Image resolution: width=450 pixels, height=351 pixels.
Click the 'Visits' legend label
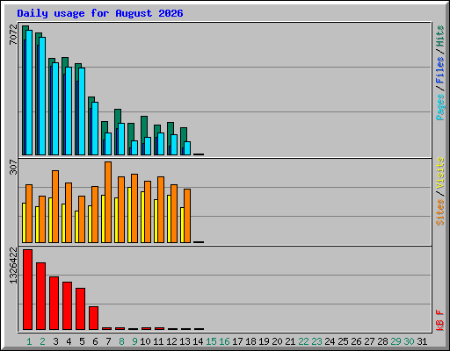coord(439,174)
